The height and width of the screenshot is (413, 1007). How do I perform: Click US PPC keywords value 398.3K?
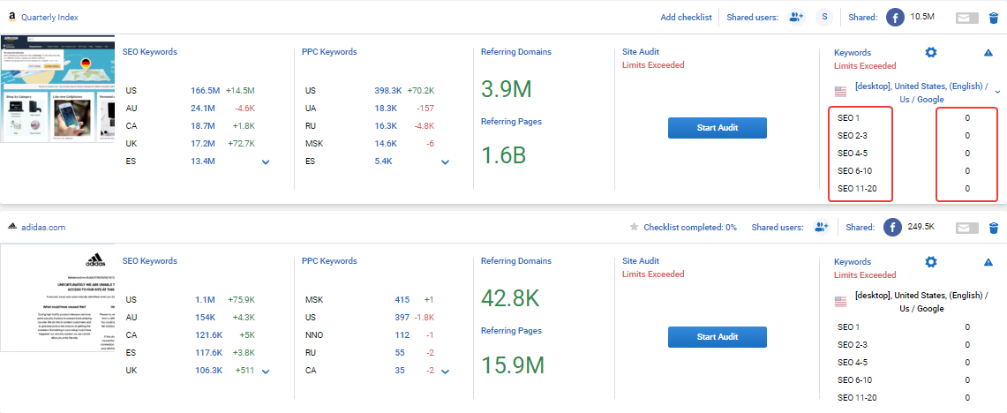pyautogui.click(x=388, y=91)
